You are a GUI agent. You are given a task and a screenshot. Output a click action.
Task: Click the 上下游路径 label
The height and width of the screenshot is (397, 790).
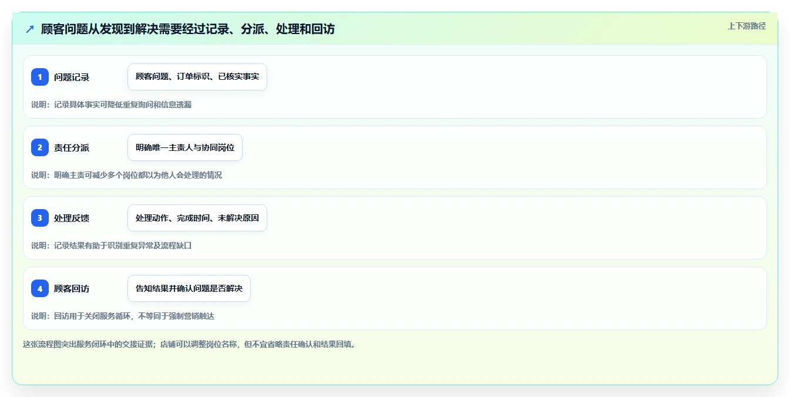[x=747, y=26]
